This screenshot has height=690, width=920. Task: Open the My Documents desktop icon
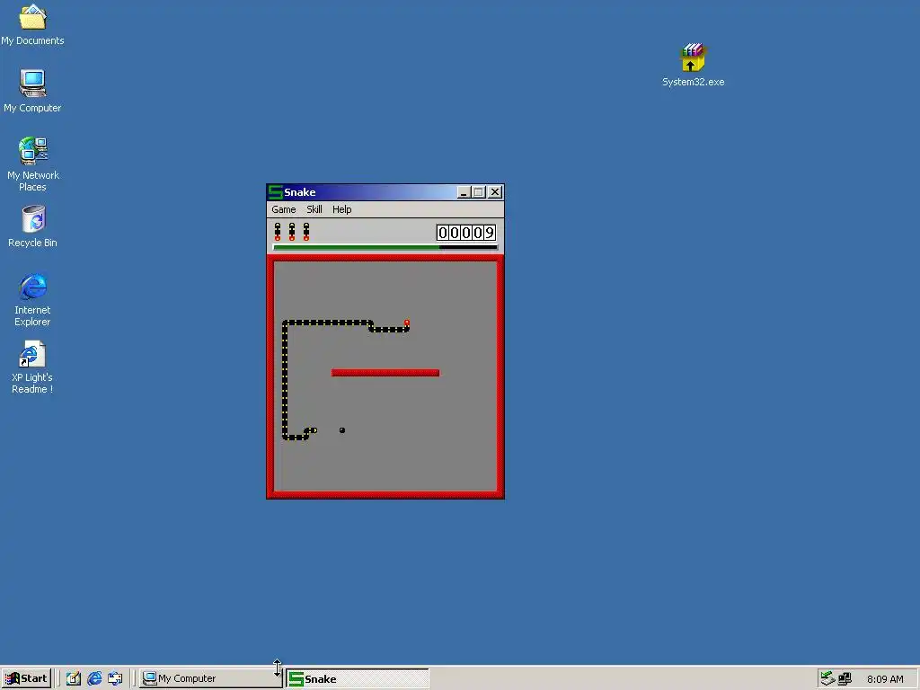pos(32,24)
